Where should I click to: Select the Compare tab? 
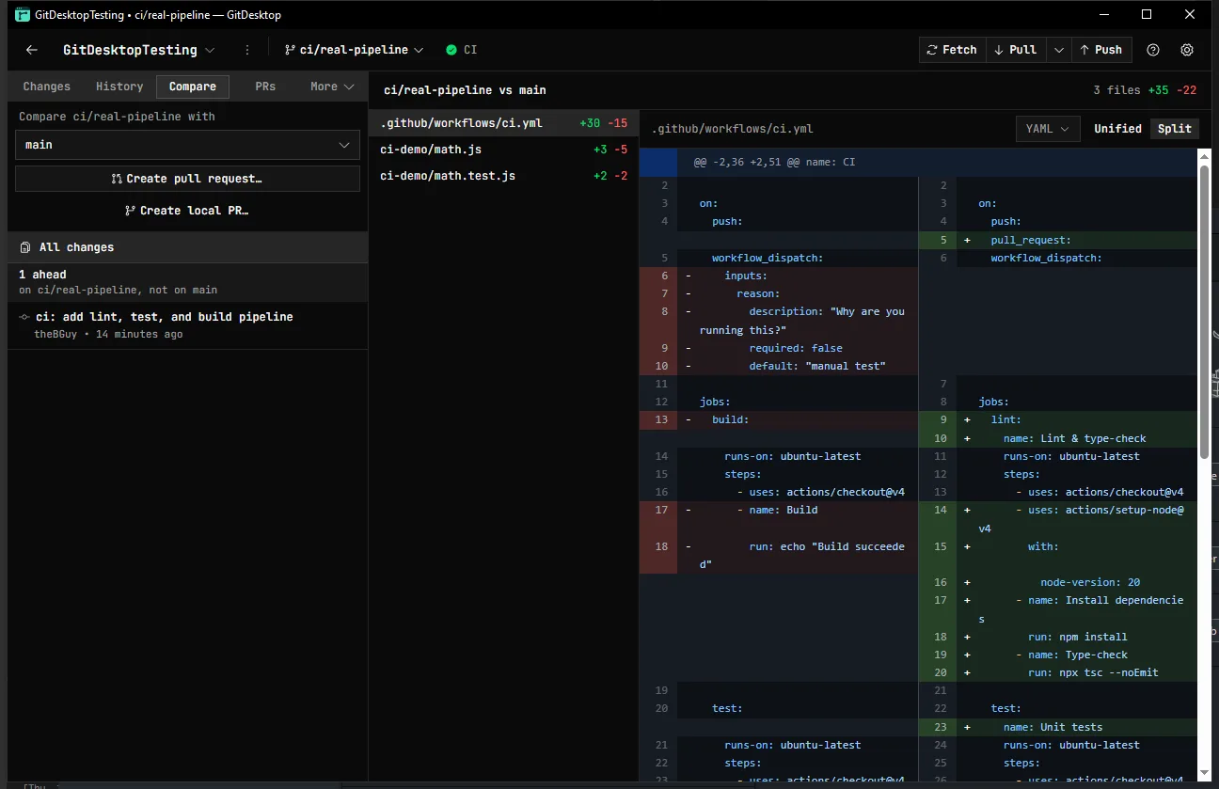point(193,87)
